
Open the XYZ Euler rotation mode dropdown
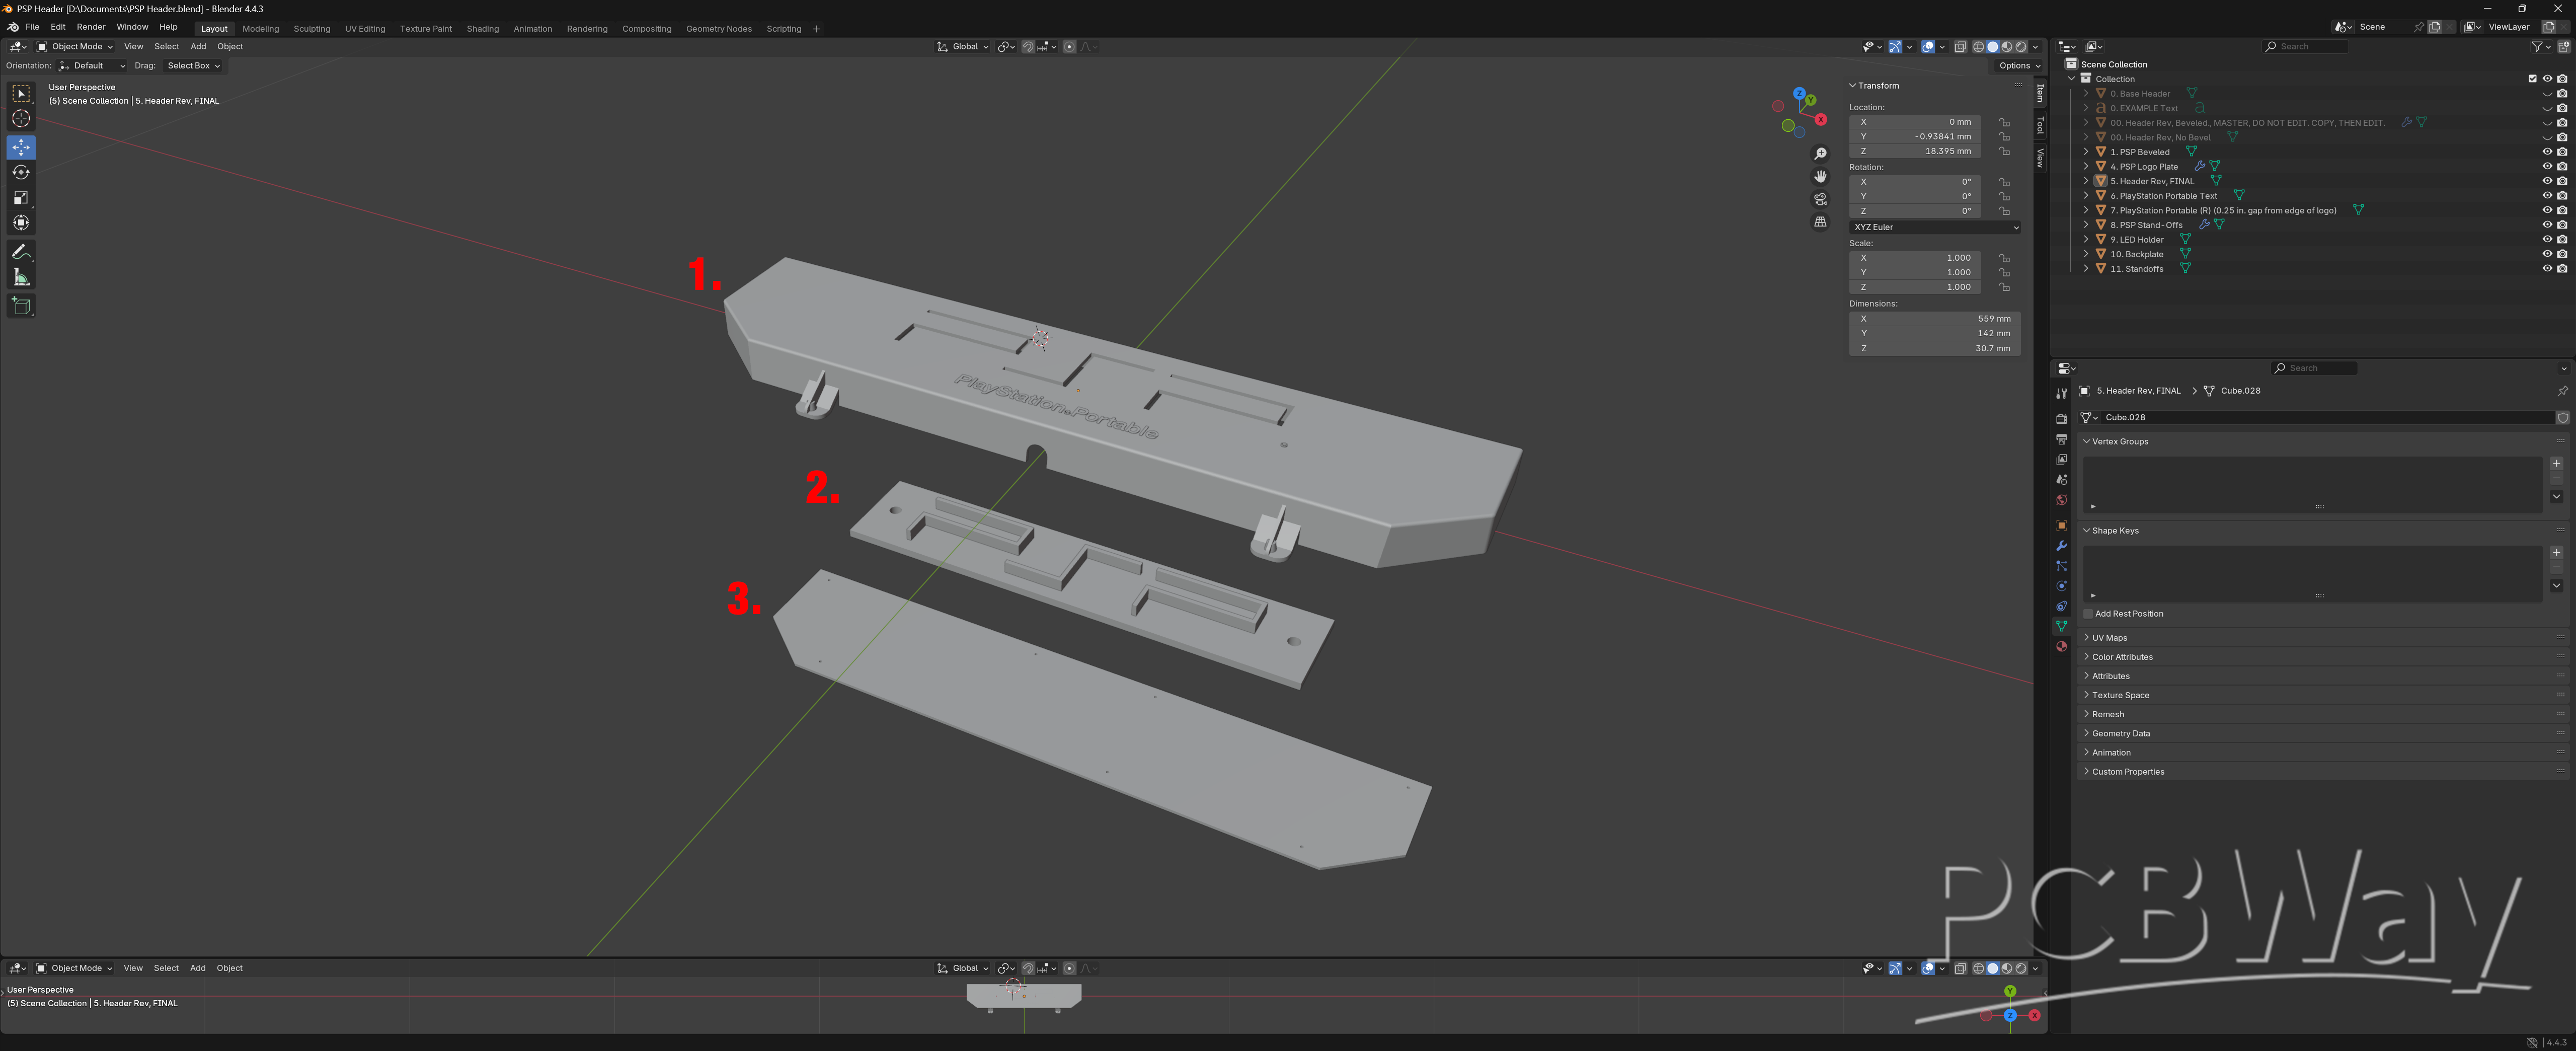(x=1934, y=227)
